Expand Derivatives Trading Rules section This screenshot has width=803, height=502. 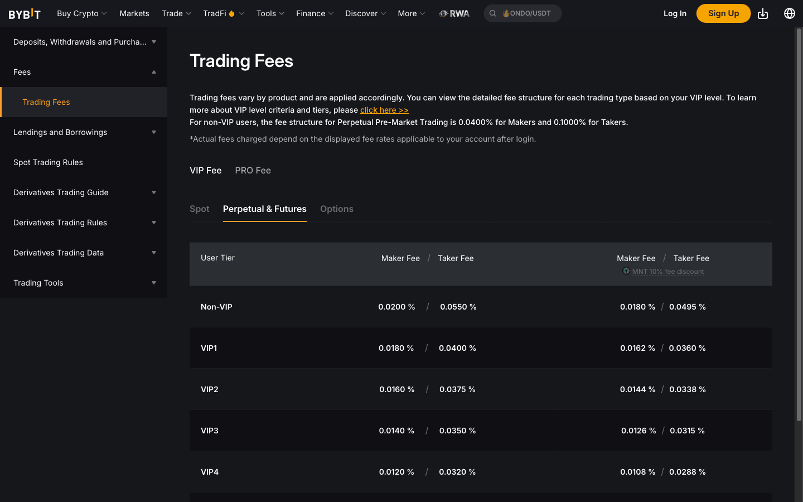click(84, 223)
